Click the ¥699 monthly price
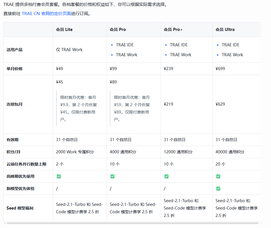Viewport: 271px width, 228px height. tap(220, 69)
